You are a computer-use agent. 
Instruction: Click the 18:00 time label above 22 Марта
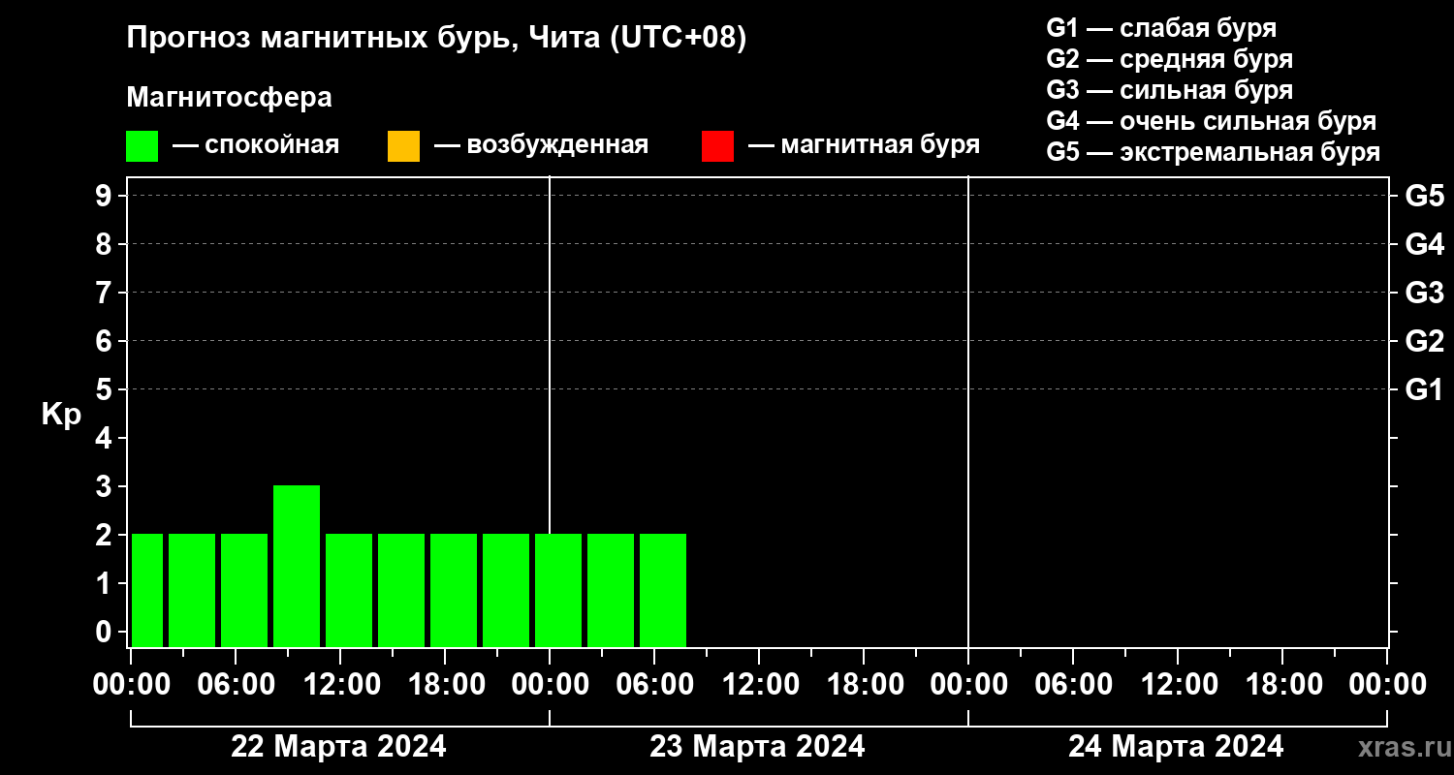[446, 685]
